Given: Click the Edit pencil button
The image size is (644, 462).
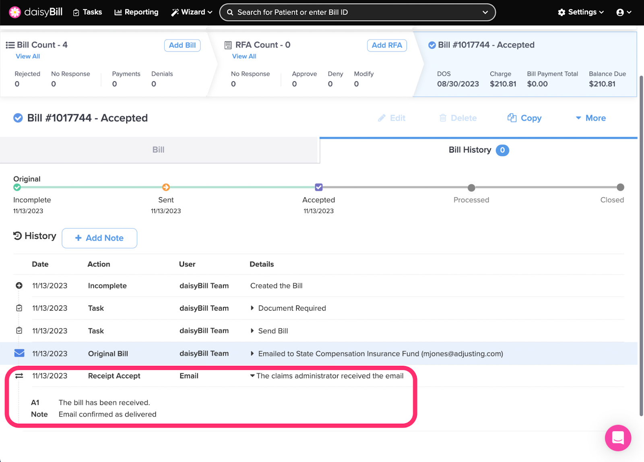Looking at the screenshot, I should tap(392, 118).
